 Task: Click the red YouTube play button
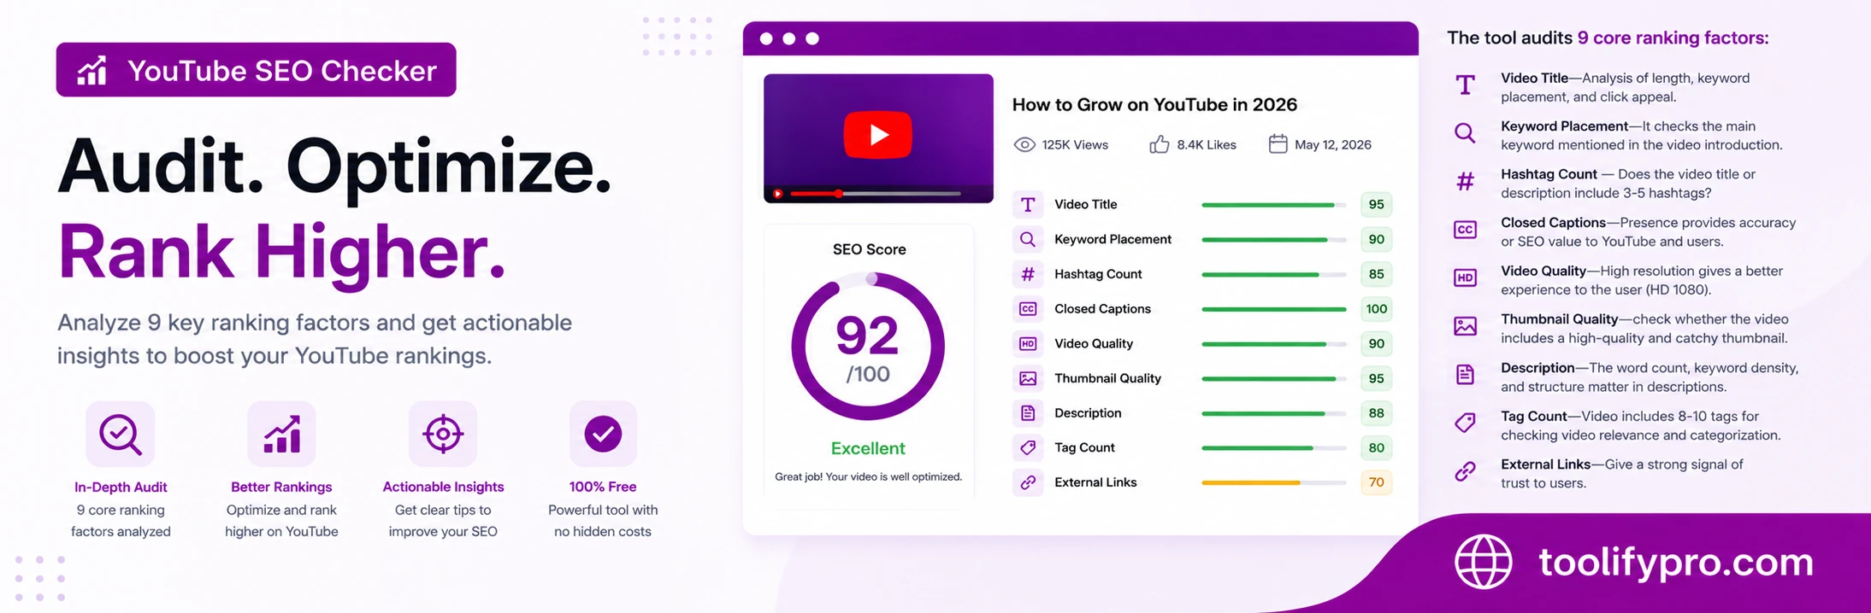point(878,135)
